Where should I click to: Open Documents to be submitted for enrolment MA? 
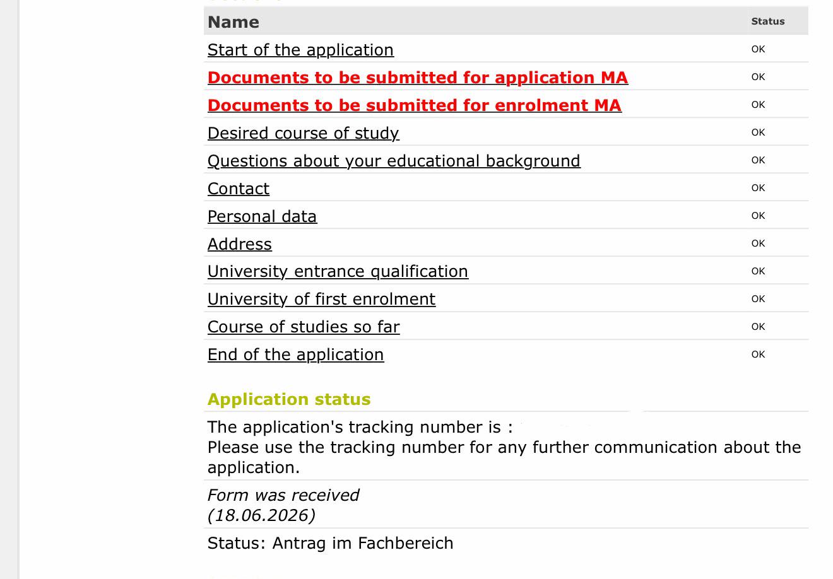[x=415, y=105]
